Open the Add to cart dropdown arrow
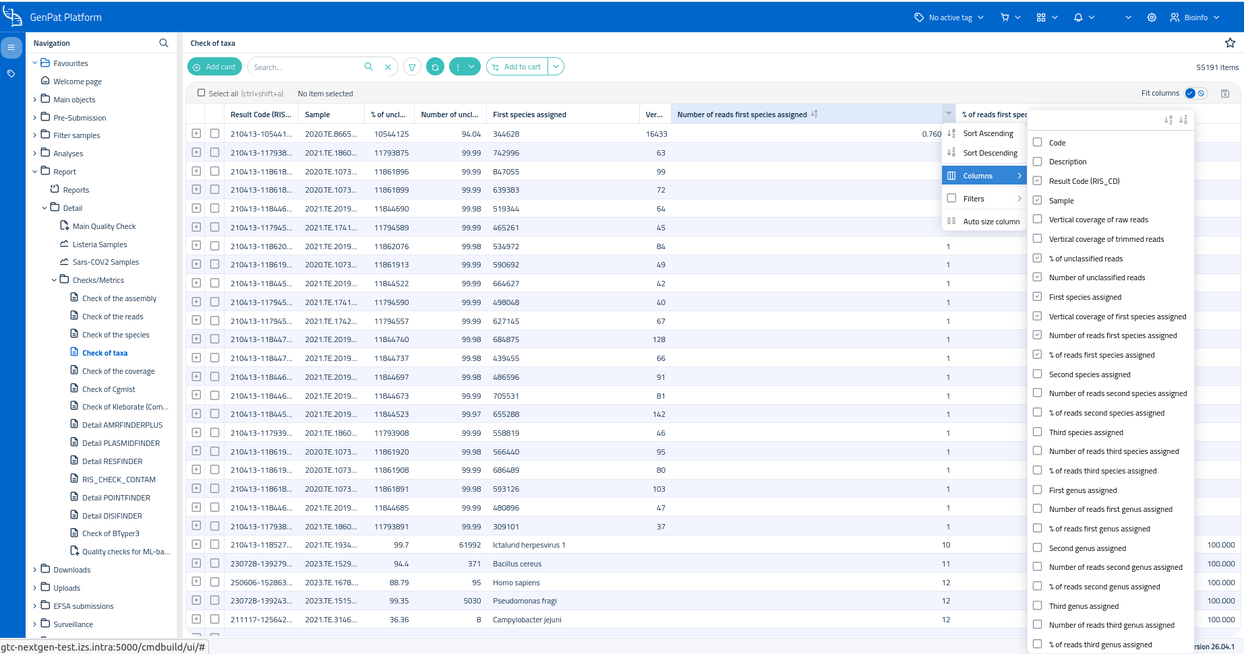 click(x=556, y=67)
